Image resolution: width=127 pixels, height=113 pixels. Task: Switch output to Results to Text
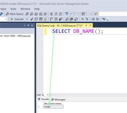[x=67, y=19]
